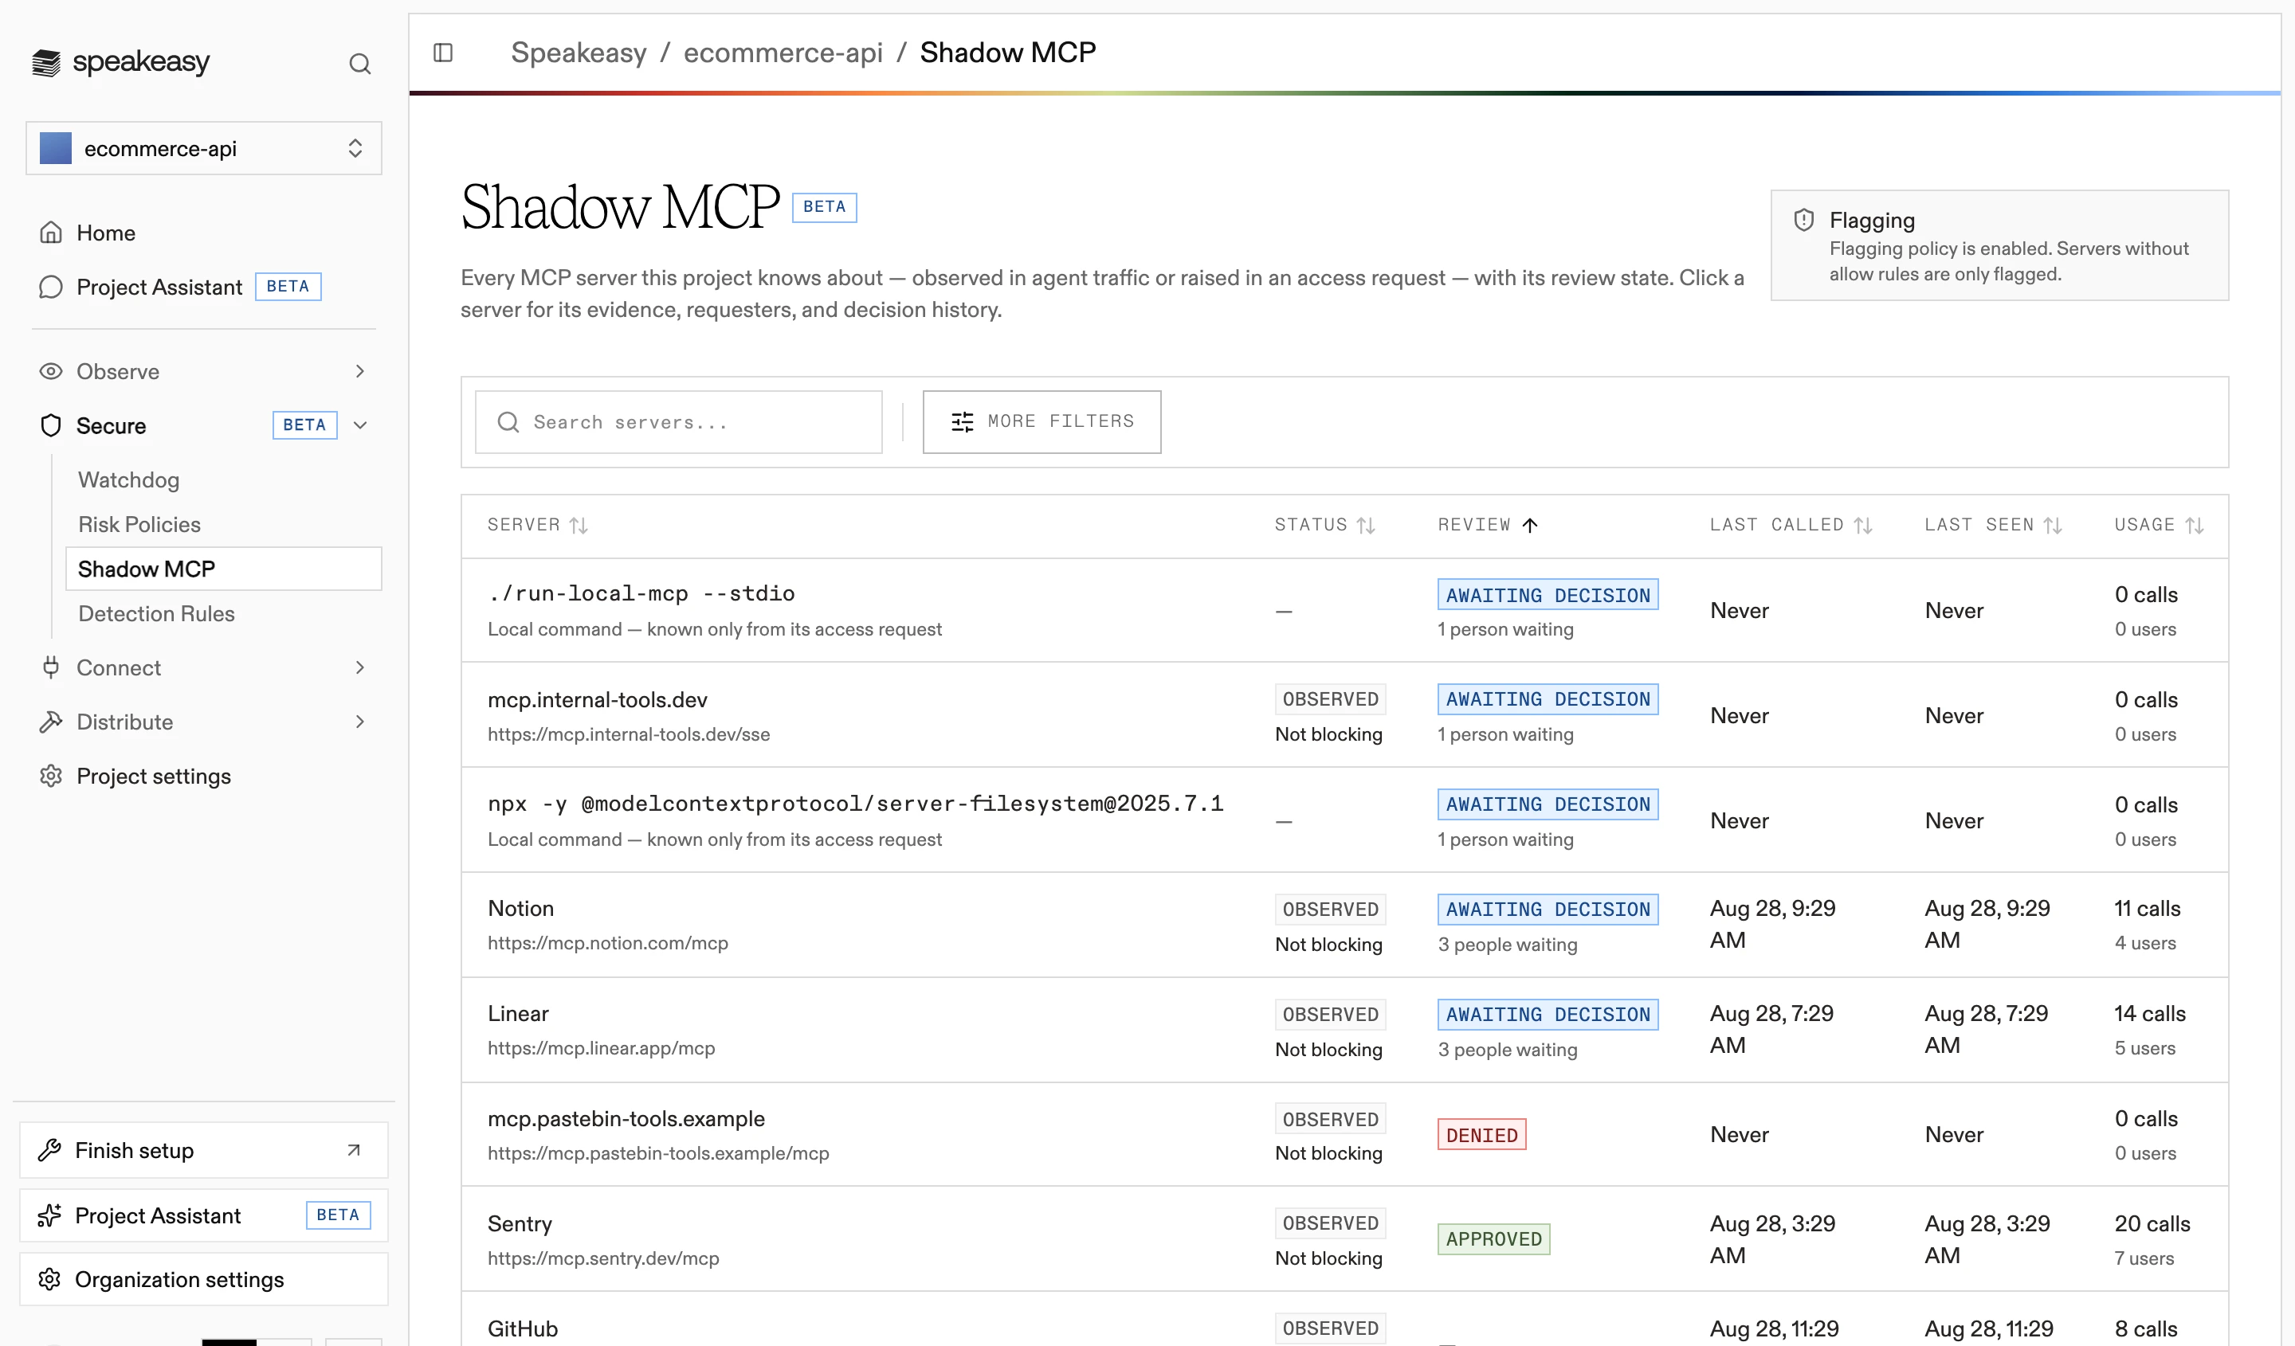Open mcp.internal-tools.dev server row
The height and width of the screenshot is (1346, 2295).
(1345, 715)
